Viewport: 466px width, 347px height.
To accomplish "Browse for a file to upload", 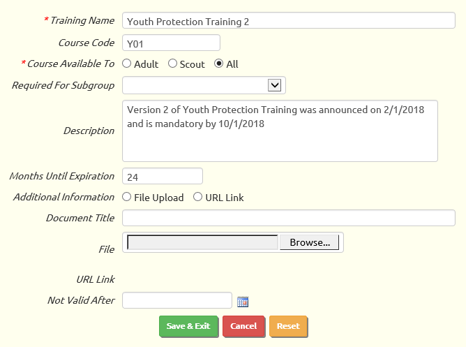I will point(309,242).
